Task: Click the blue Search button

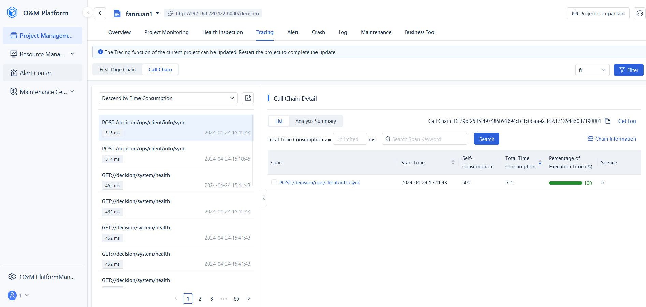Action: click(x=486, y=139)
